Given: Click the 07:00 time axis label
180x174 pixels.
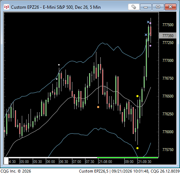Looking at the screenshot, I should point(77,162).
